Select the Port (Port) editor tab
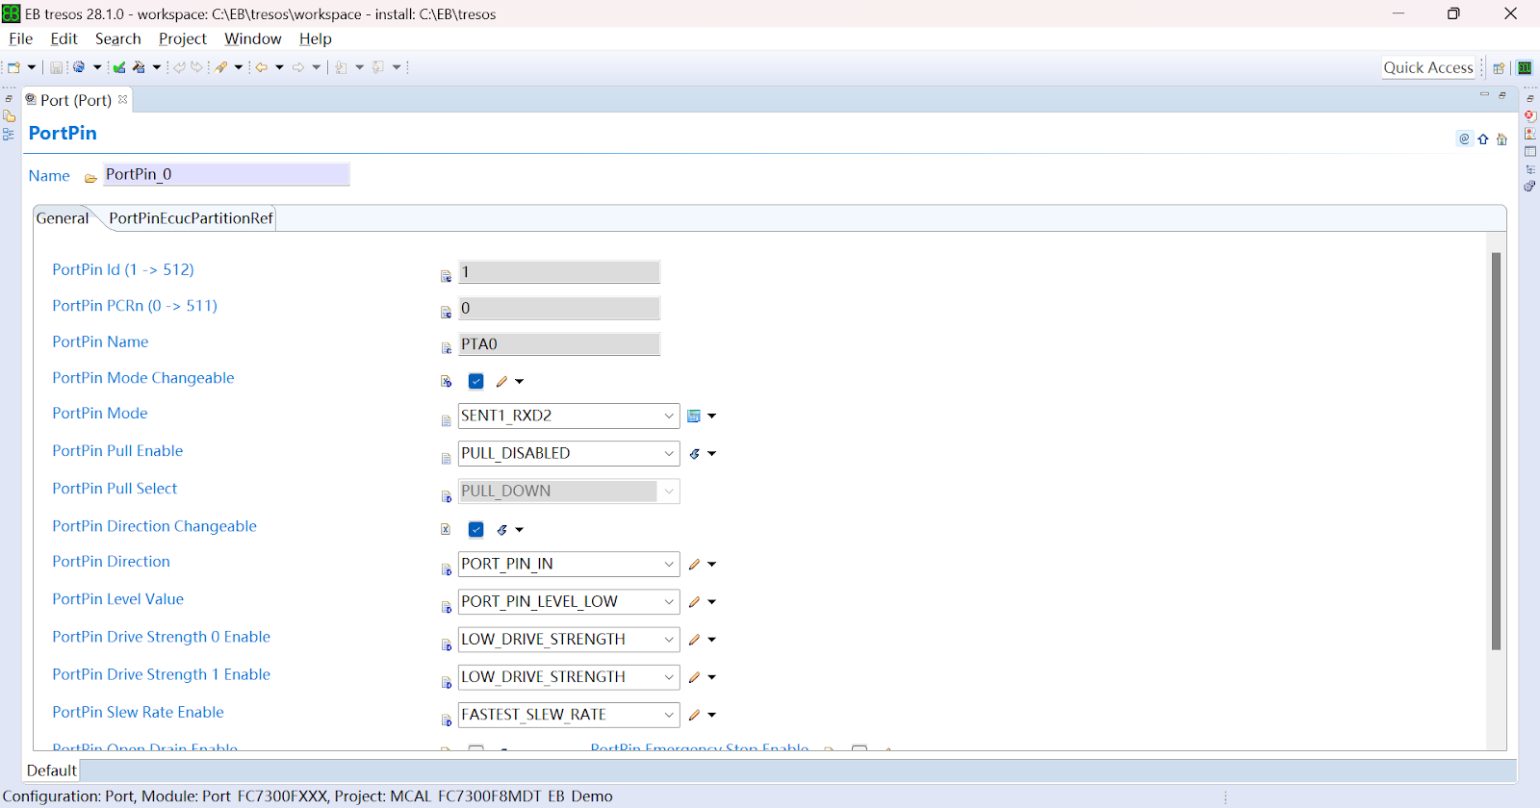The height and width of the screenshot is (808, 1540). tap(75, 100)
